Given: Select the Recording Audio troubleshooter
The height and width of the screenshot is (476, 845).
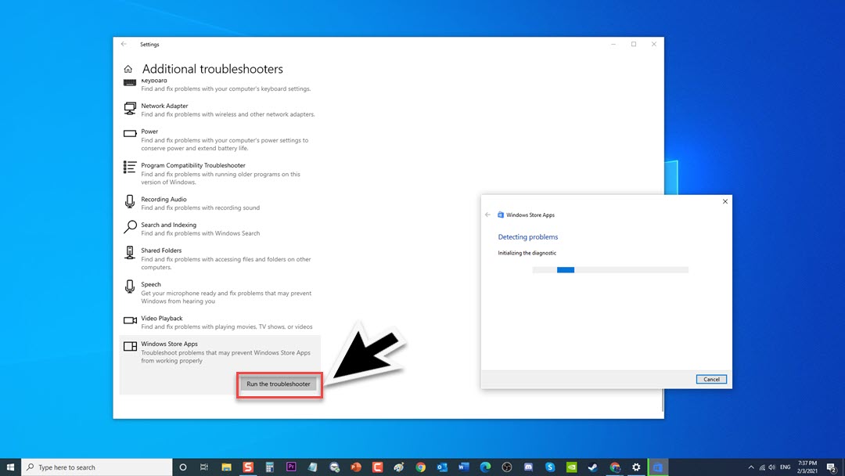Looking at the screenshot, I should (220, 203).
